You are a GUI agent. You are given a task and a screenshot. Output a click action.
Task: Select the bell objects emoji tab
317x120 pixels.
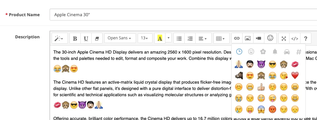point(275,52)
